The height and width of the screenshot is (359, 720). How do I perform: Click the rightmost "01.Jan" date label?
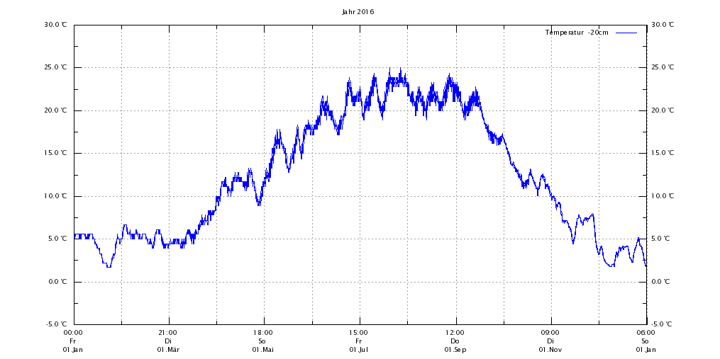(x=646, y=350)
